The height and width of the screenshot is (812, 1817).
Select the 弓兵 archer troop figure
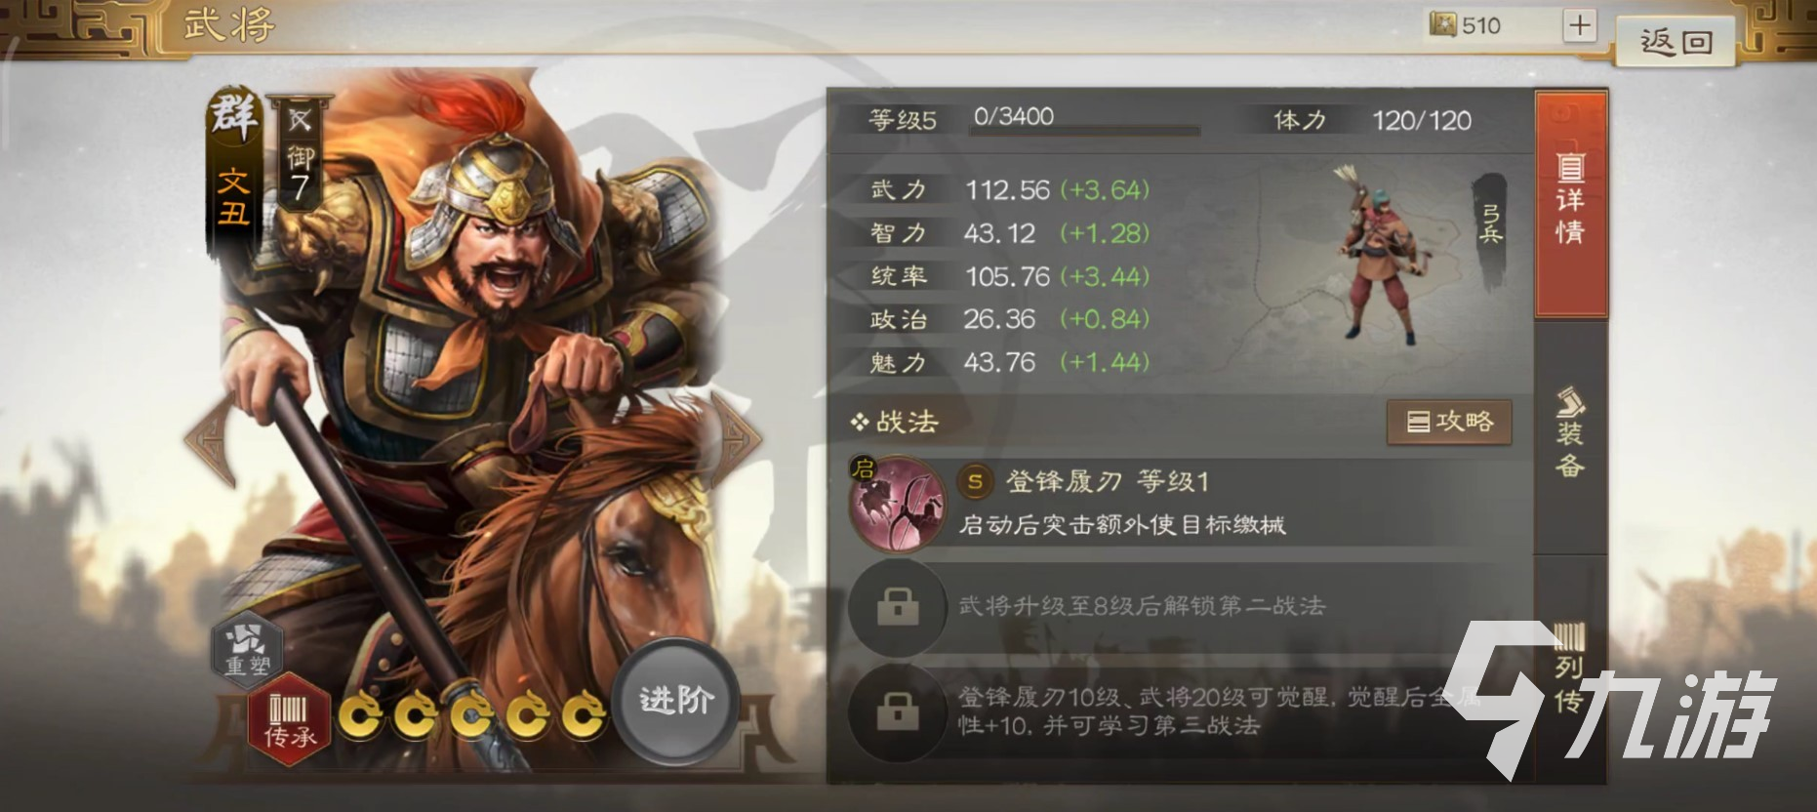coord(1381,254)
